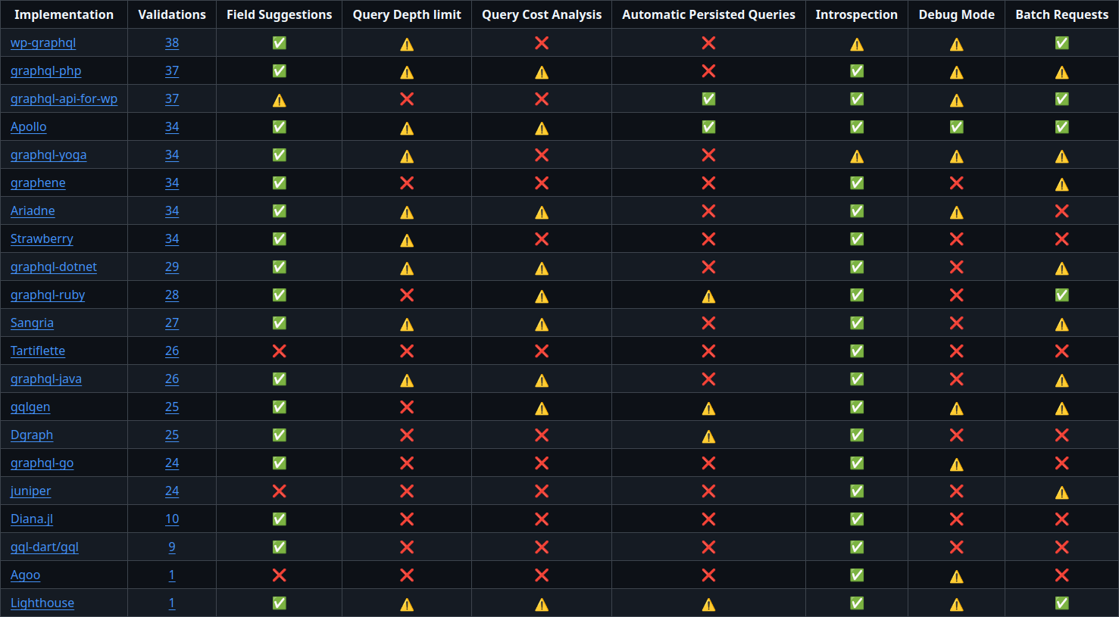Click the Automatic Persisted Queries column header
Screen dimensions: 1119x617
click(x=708, y=14)
